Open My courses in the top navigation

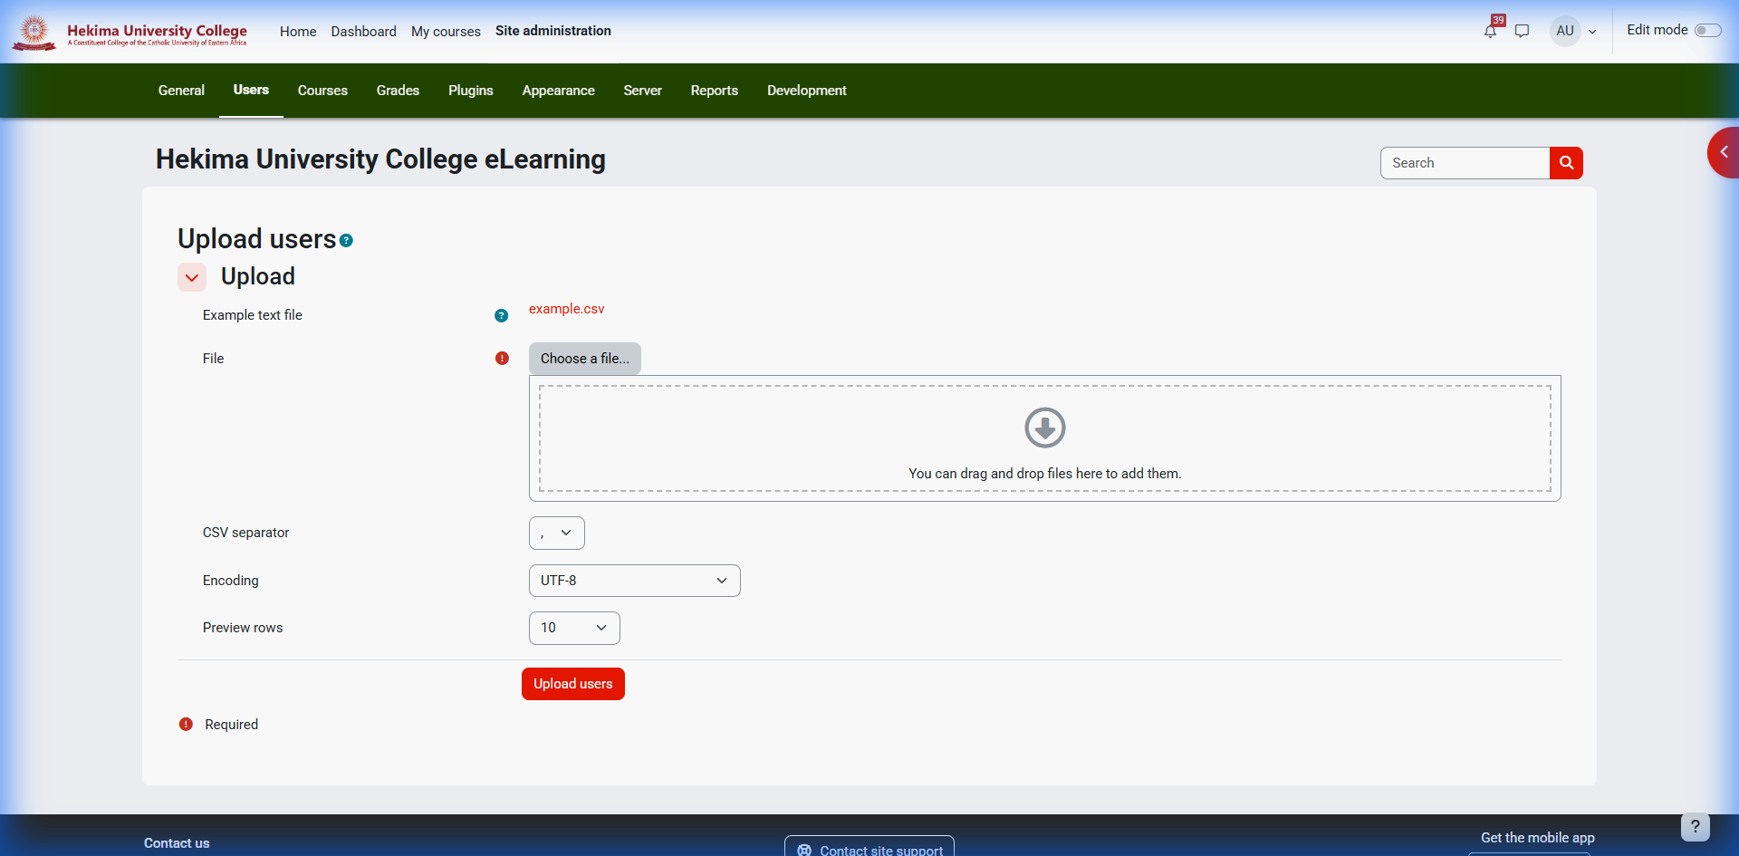446,32
